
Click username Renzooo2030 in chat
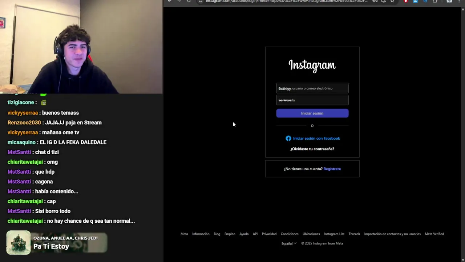click(24, 123)
